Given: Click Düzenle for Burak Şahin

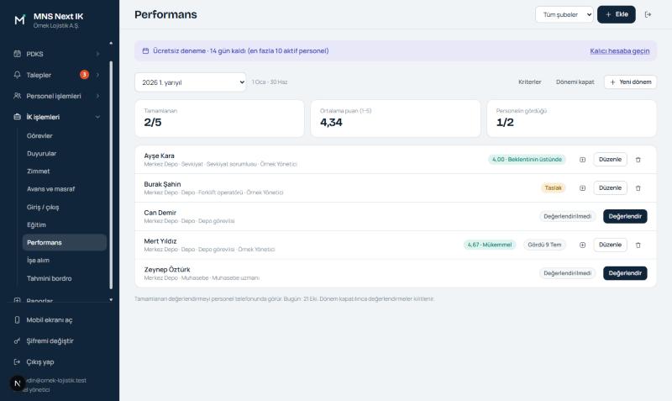Looking at the screenshot, I should click(x=610, y=187).
